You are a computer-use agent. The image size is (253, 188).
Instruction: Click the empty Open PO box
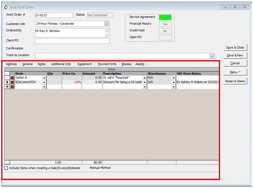165,38
